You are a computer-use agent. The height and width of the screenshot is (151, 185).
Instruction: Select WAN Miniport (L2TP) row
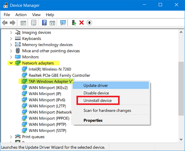click(x=47, y=106)
